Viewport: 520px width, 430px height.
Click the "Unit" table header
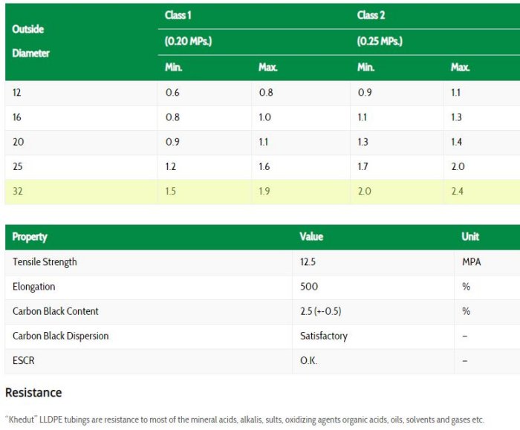[470, 237]
